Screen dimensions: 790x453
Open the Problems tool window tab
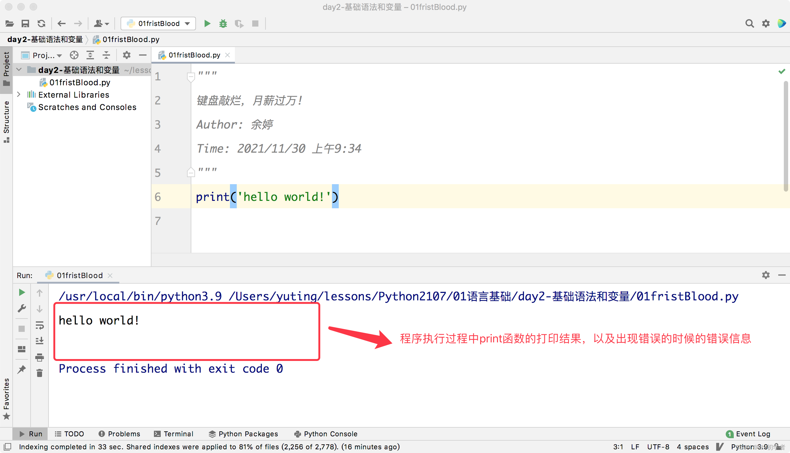click(x=119, y=434)
